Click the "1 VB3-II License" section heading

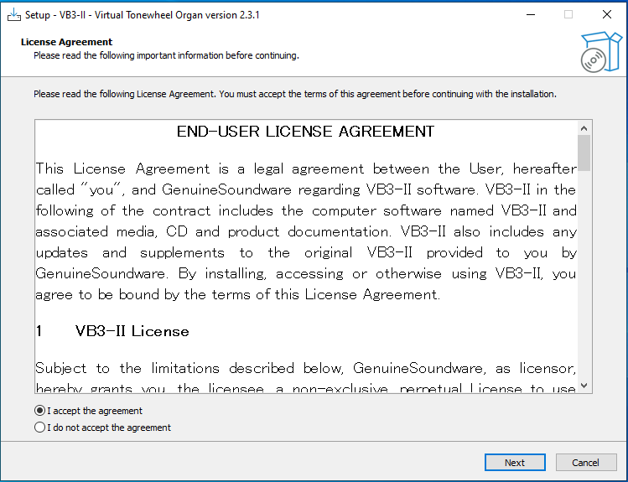click(x=112, y=331)
